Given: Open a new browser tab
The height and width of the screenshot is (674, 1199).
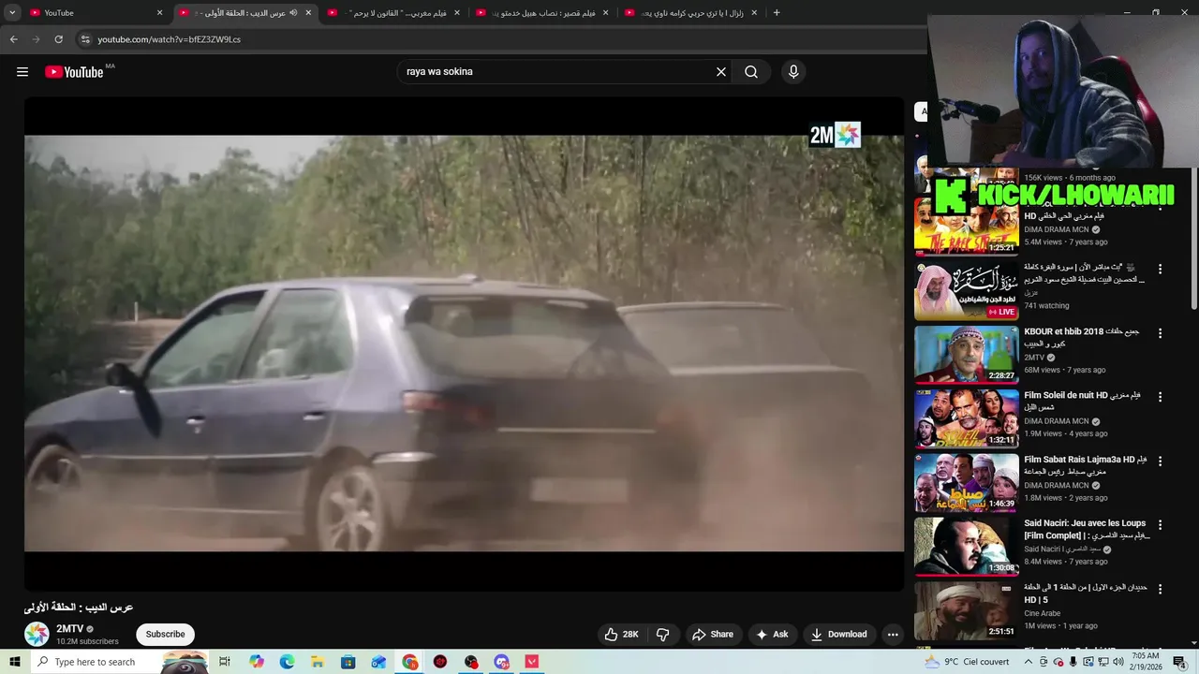Looking at the screenshot, I should (x=777, y=13).
